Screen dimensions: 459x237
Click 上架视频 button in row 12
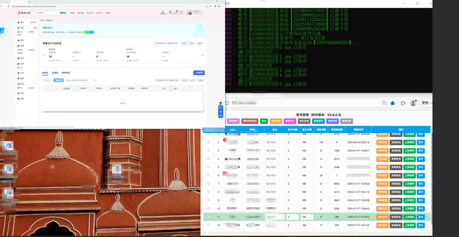pos(409,225)
